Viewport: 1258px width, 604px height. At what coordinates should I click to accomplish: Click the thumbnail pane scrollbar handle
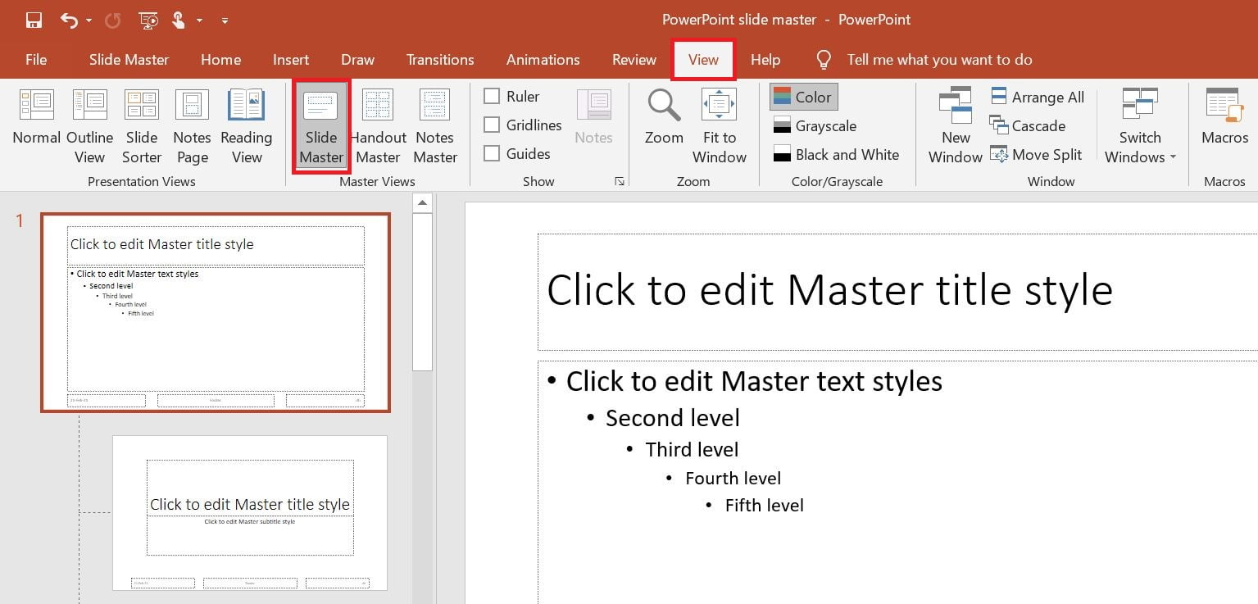click(422, 292)
